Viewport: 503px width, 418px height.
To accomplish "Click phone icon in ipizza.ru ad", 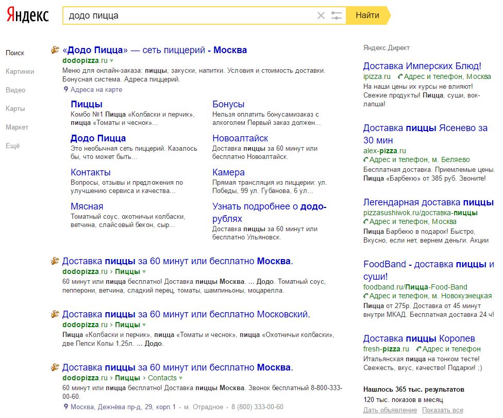I will point(399,76).
